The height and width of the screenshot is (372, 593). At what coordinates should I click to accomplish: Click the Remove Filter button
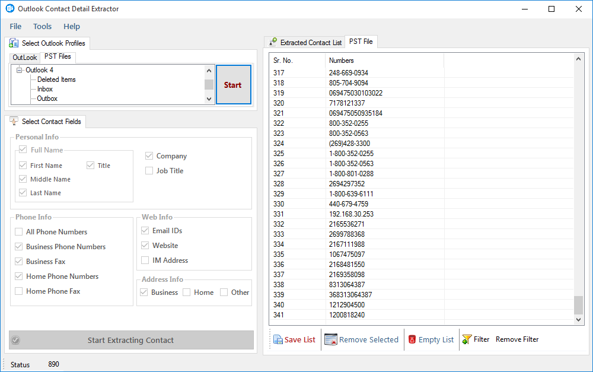tap(517, 339)
